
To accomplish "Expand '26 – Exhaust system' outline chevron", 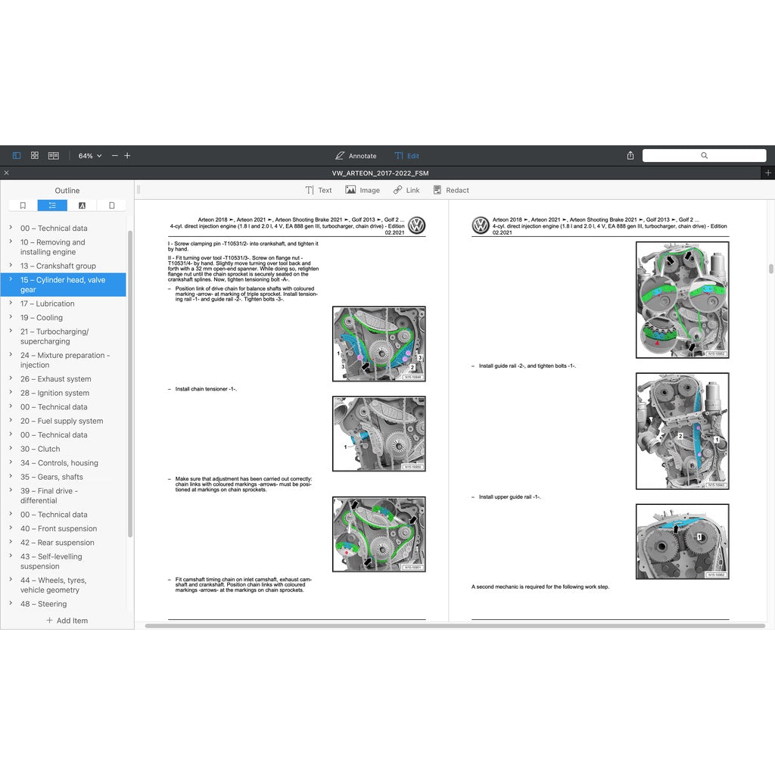I will 11,379.
